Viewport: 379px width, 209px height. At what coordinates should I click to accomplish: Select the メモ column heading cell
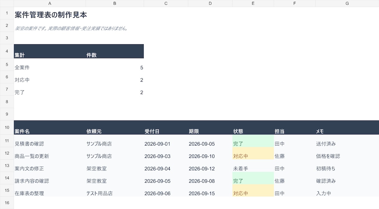pos(347,128)
